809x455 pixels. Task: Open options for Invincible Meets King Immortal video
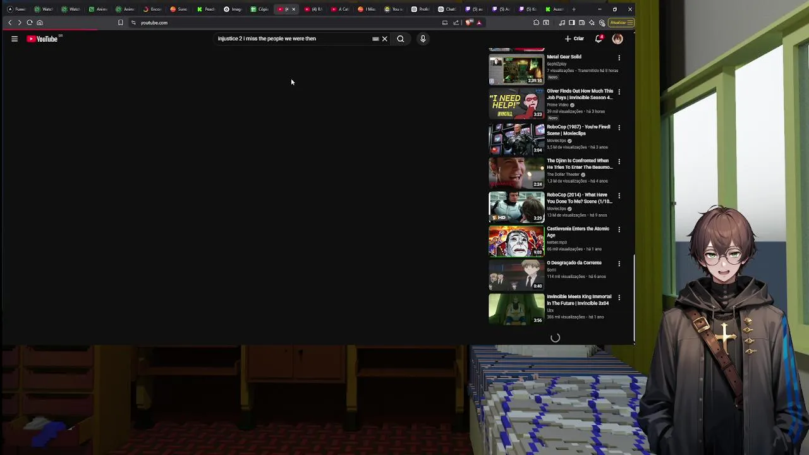point(619,298)
